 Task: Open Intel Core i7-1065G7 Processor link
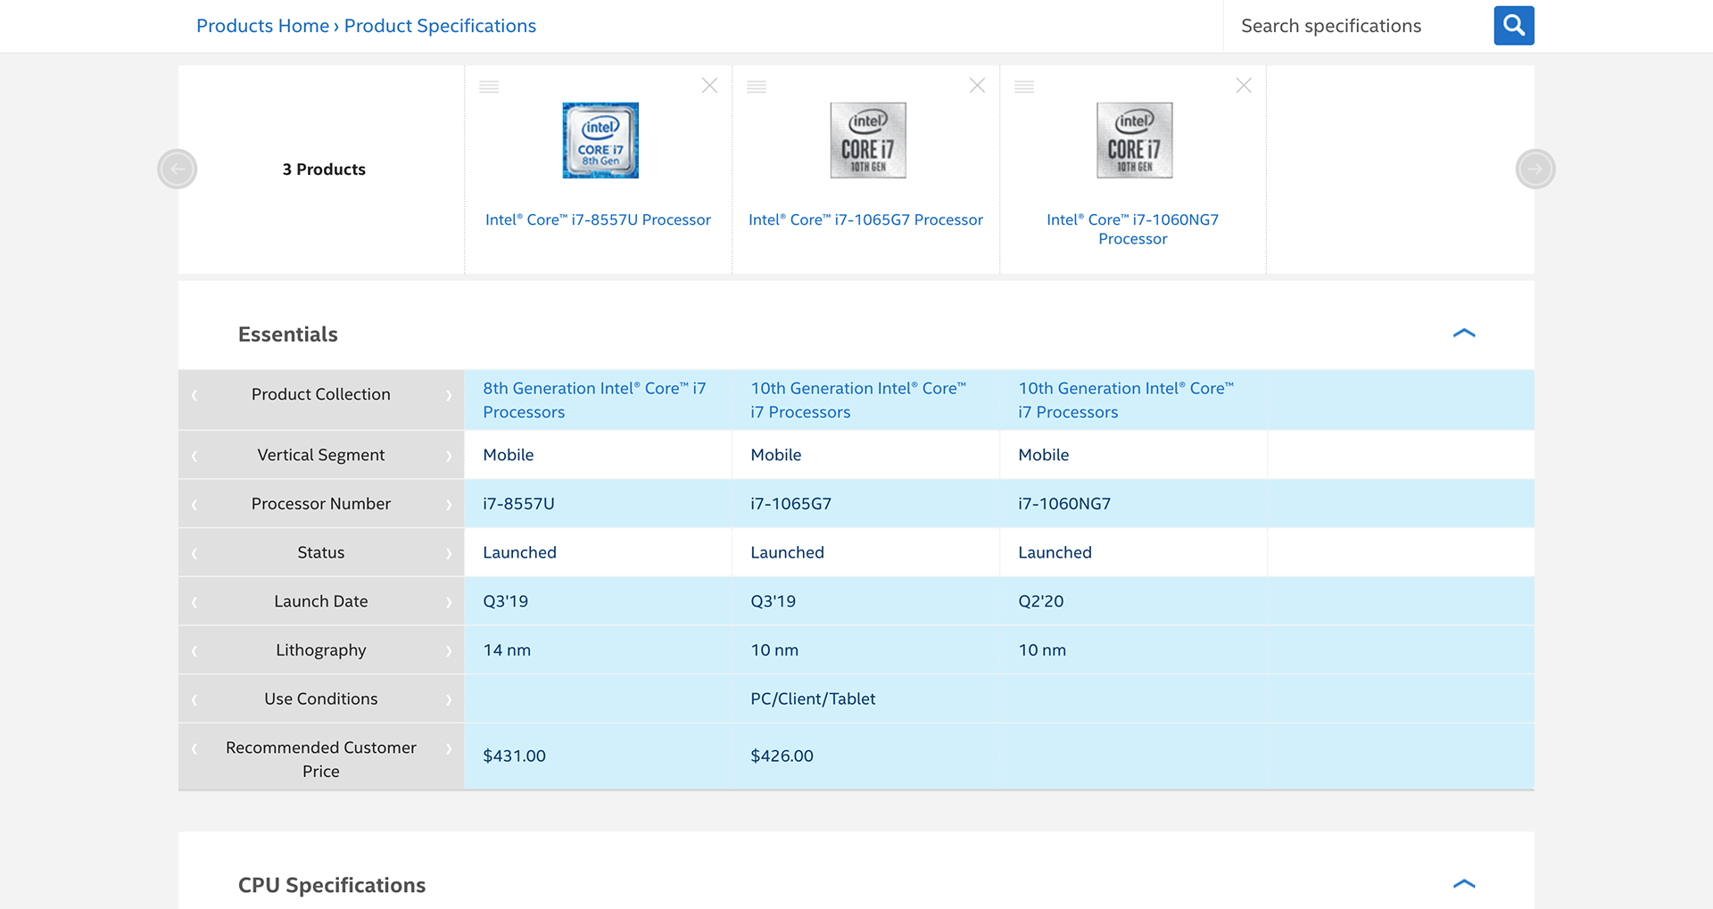(x=865, y=219)
